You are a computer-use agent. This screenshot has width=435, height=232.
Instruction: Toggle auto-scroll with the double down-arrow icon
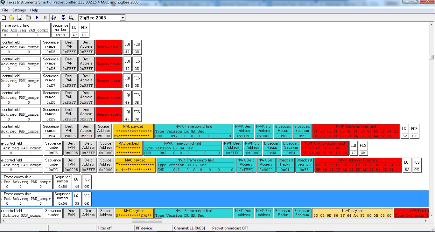click(x=63, y=17)
